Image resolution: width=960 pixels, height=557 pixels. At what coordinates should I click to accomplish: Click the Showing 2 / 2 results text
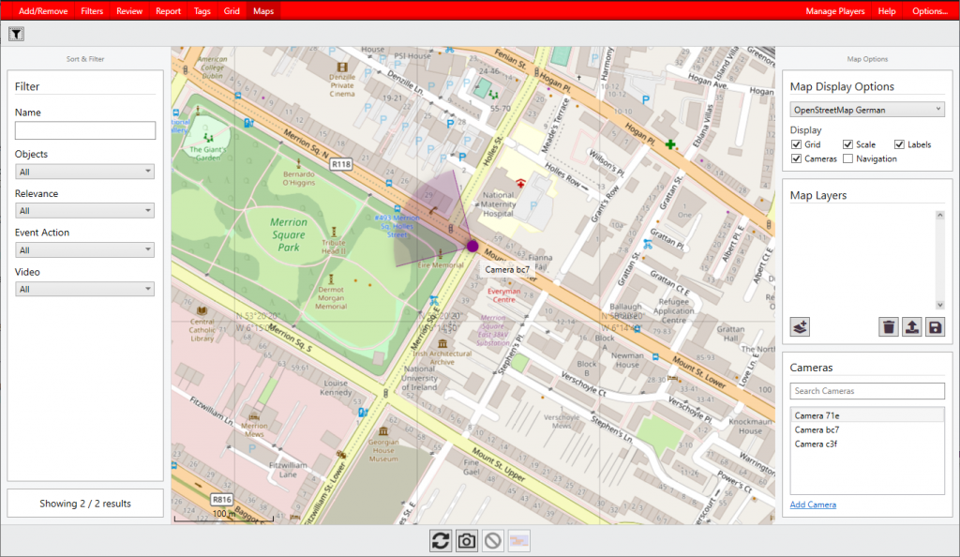(x=85, y=504)
